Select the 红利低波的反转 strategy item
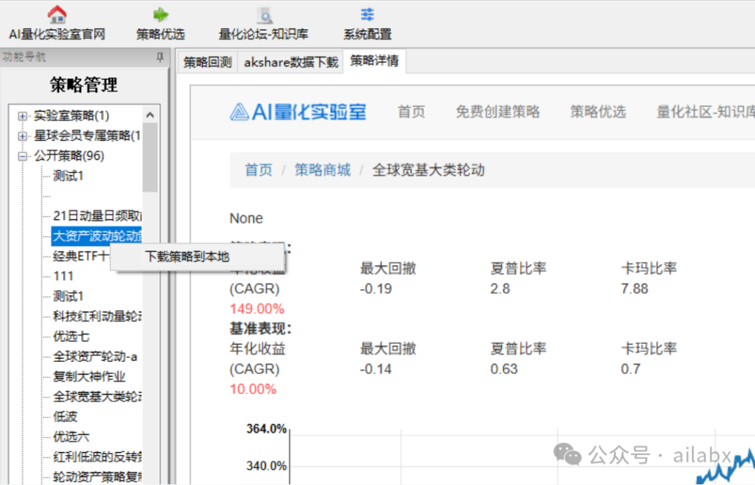The image size is (755, 485). click(96, 456)
